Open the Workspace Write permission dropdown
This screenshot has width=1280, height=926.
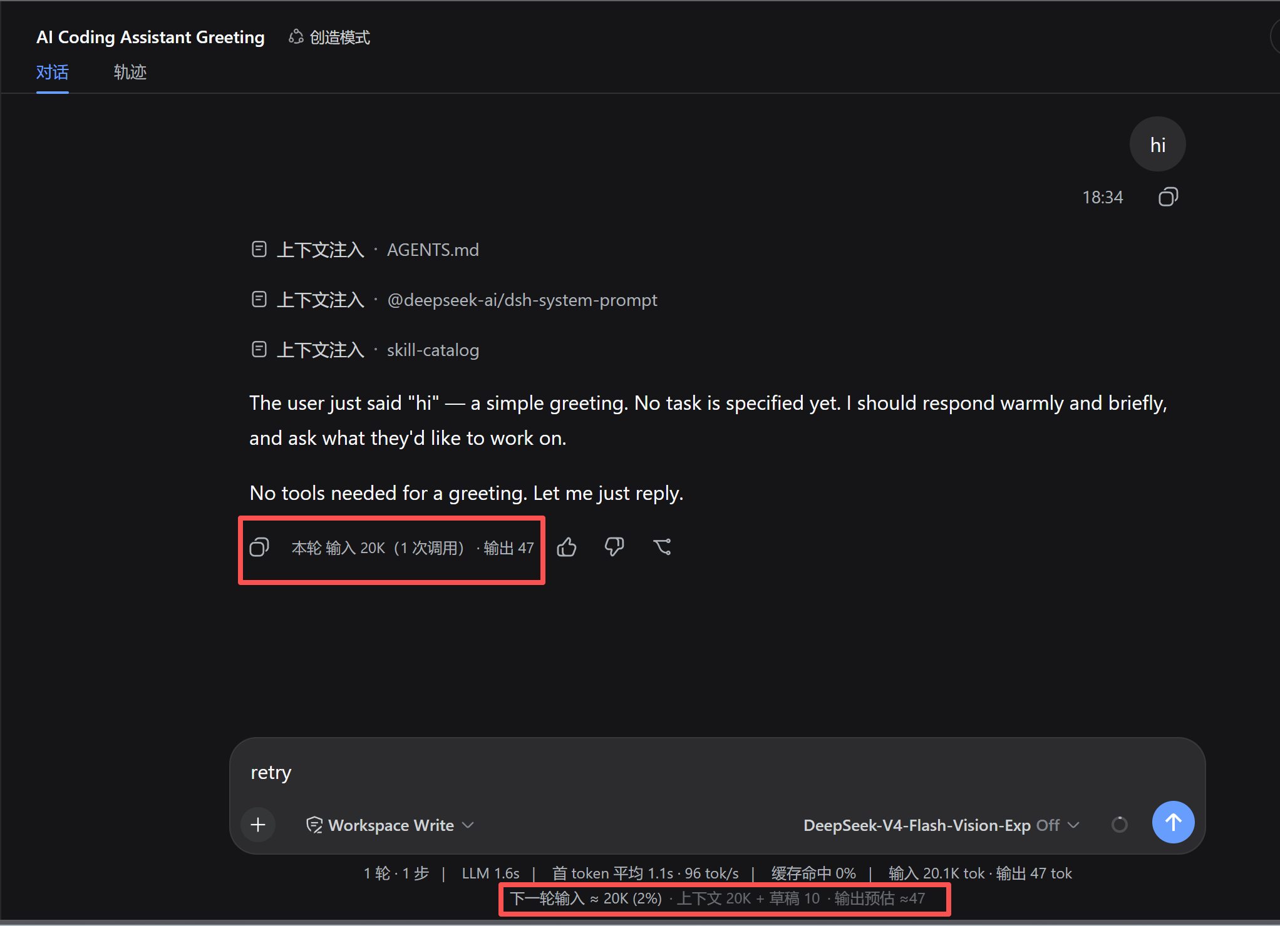click(390, 825)
